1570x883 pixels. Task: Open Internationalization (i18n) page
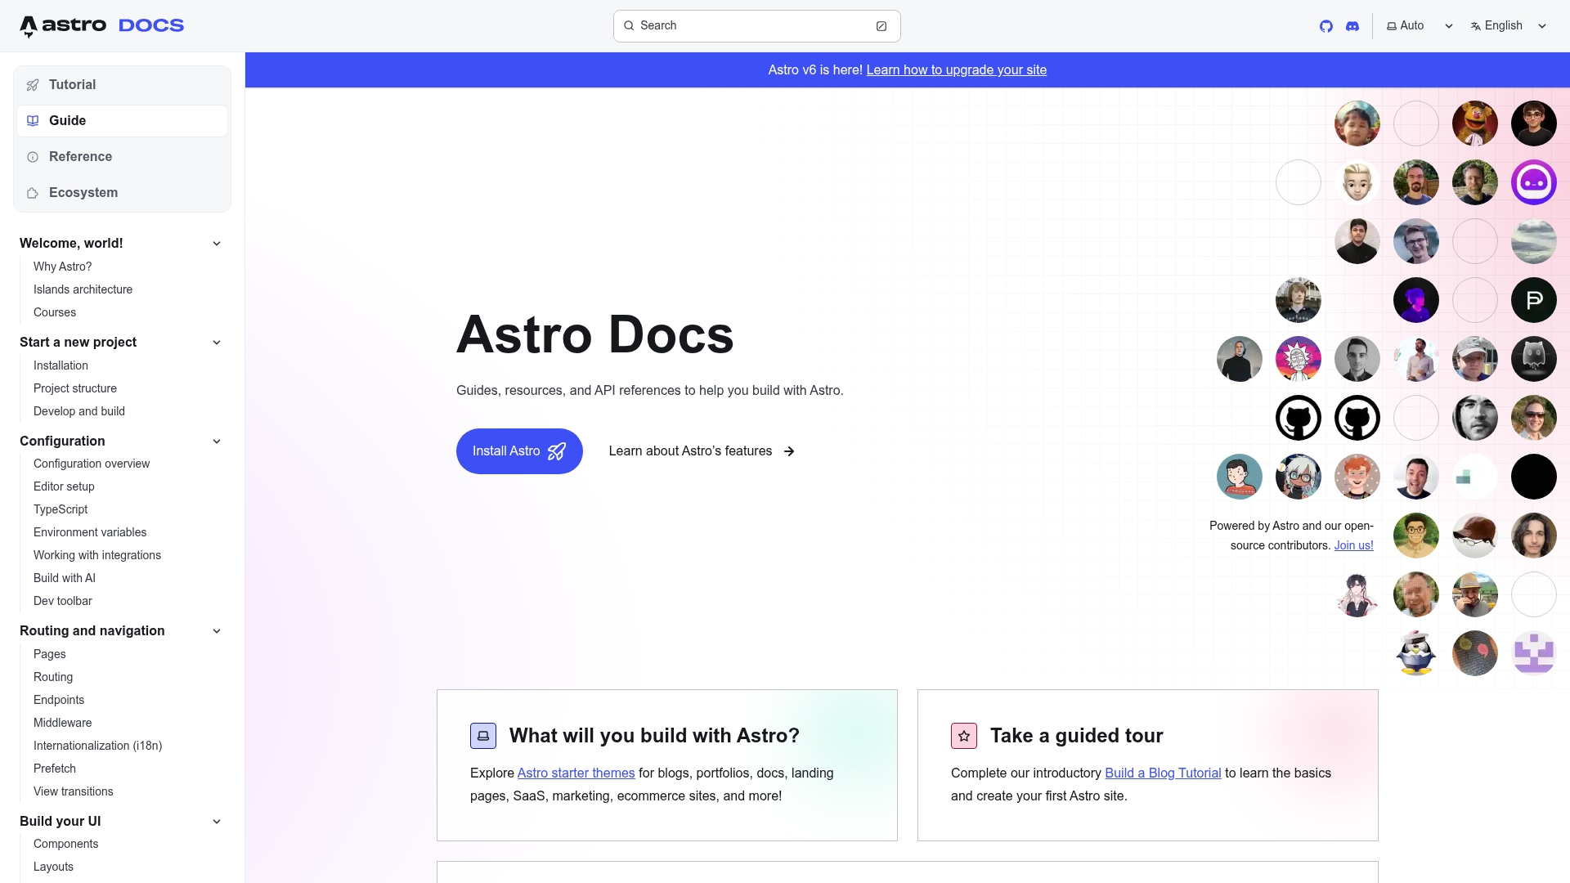(x=98, y=746)
